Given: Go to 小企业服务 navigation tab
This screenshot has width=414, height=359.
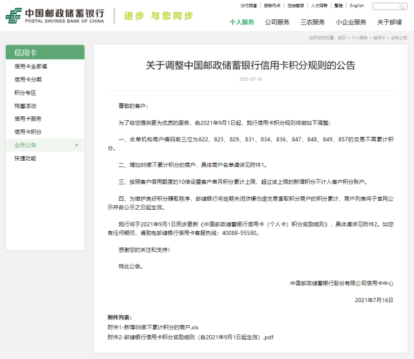Looking at the screenshot, I should (351, 22).
